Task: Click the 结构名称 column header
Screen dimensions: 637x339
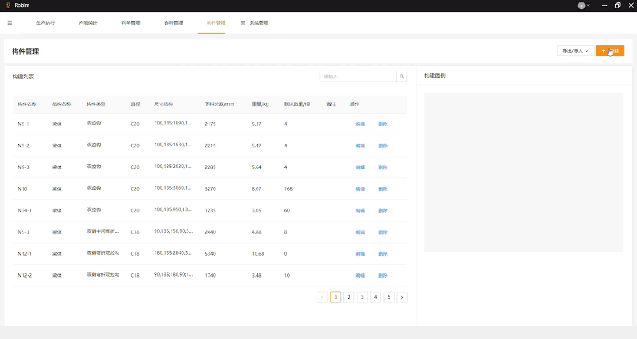Action: pyautogui.click(x=62, y=104)
